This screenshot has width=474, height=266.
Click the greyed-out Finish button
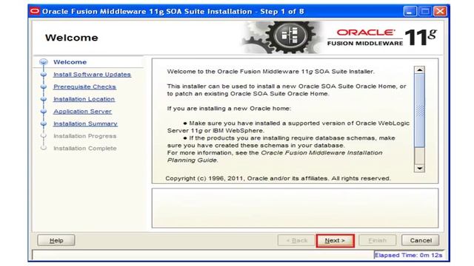point(377,241)
